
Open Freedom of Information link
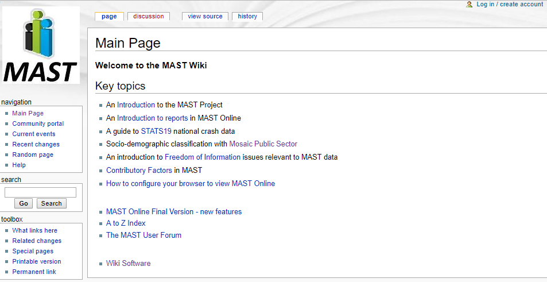[203, 157]
